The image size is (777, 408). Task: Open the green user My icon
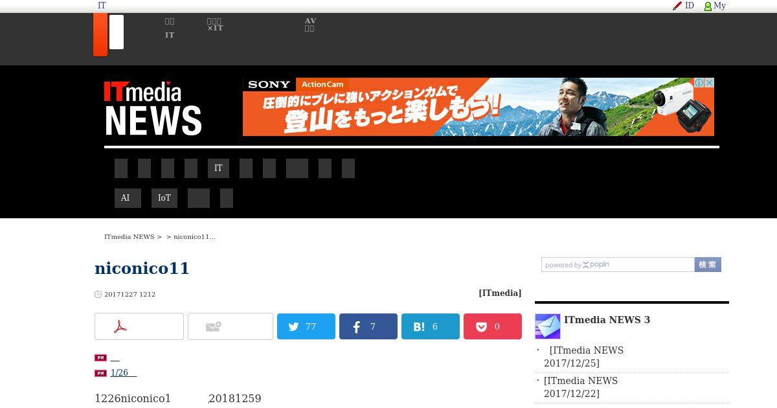click(x=708, y=6)
